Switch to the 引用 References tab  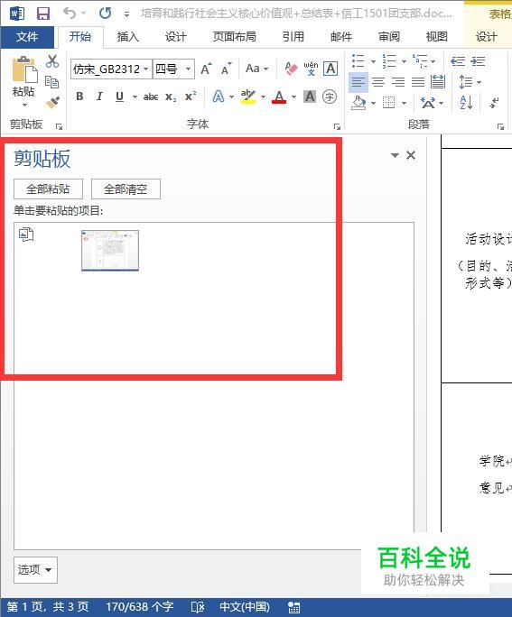pyautogui.click(x=293, y=37)
